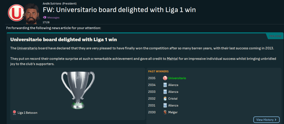Image resolution: width=284 pixels, height=124 pixels.
Task: Click Alianza crest beside 2031 winner
Action: tap(165, 105)
